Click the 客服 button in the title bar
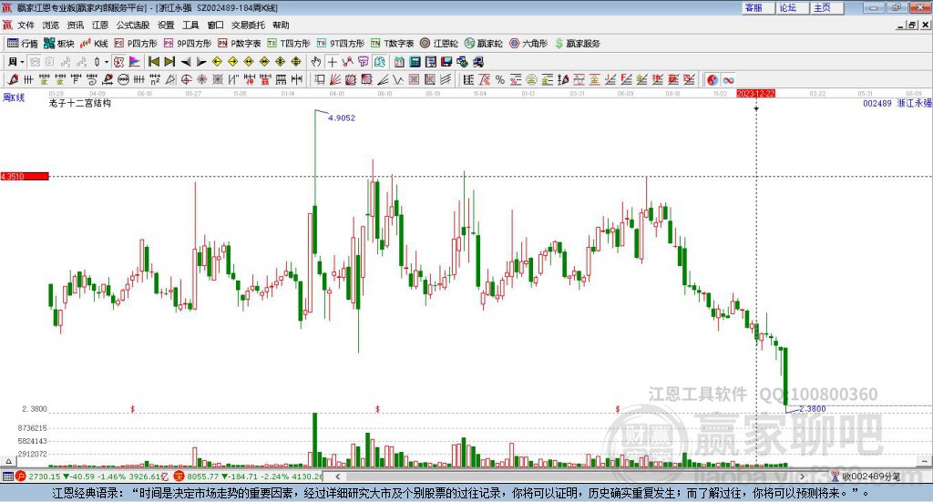Image resolution: width=933 pixels, height=502 pixels. pos(753,7)
